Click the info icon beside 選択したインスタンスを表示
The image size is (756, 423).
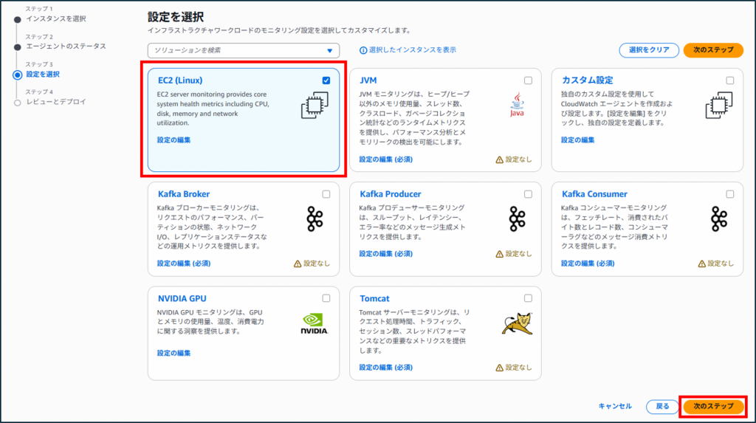coord(362,50)
